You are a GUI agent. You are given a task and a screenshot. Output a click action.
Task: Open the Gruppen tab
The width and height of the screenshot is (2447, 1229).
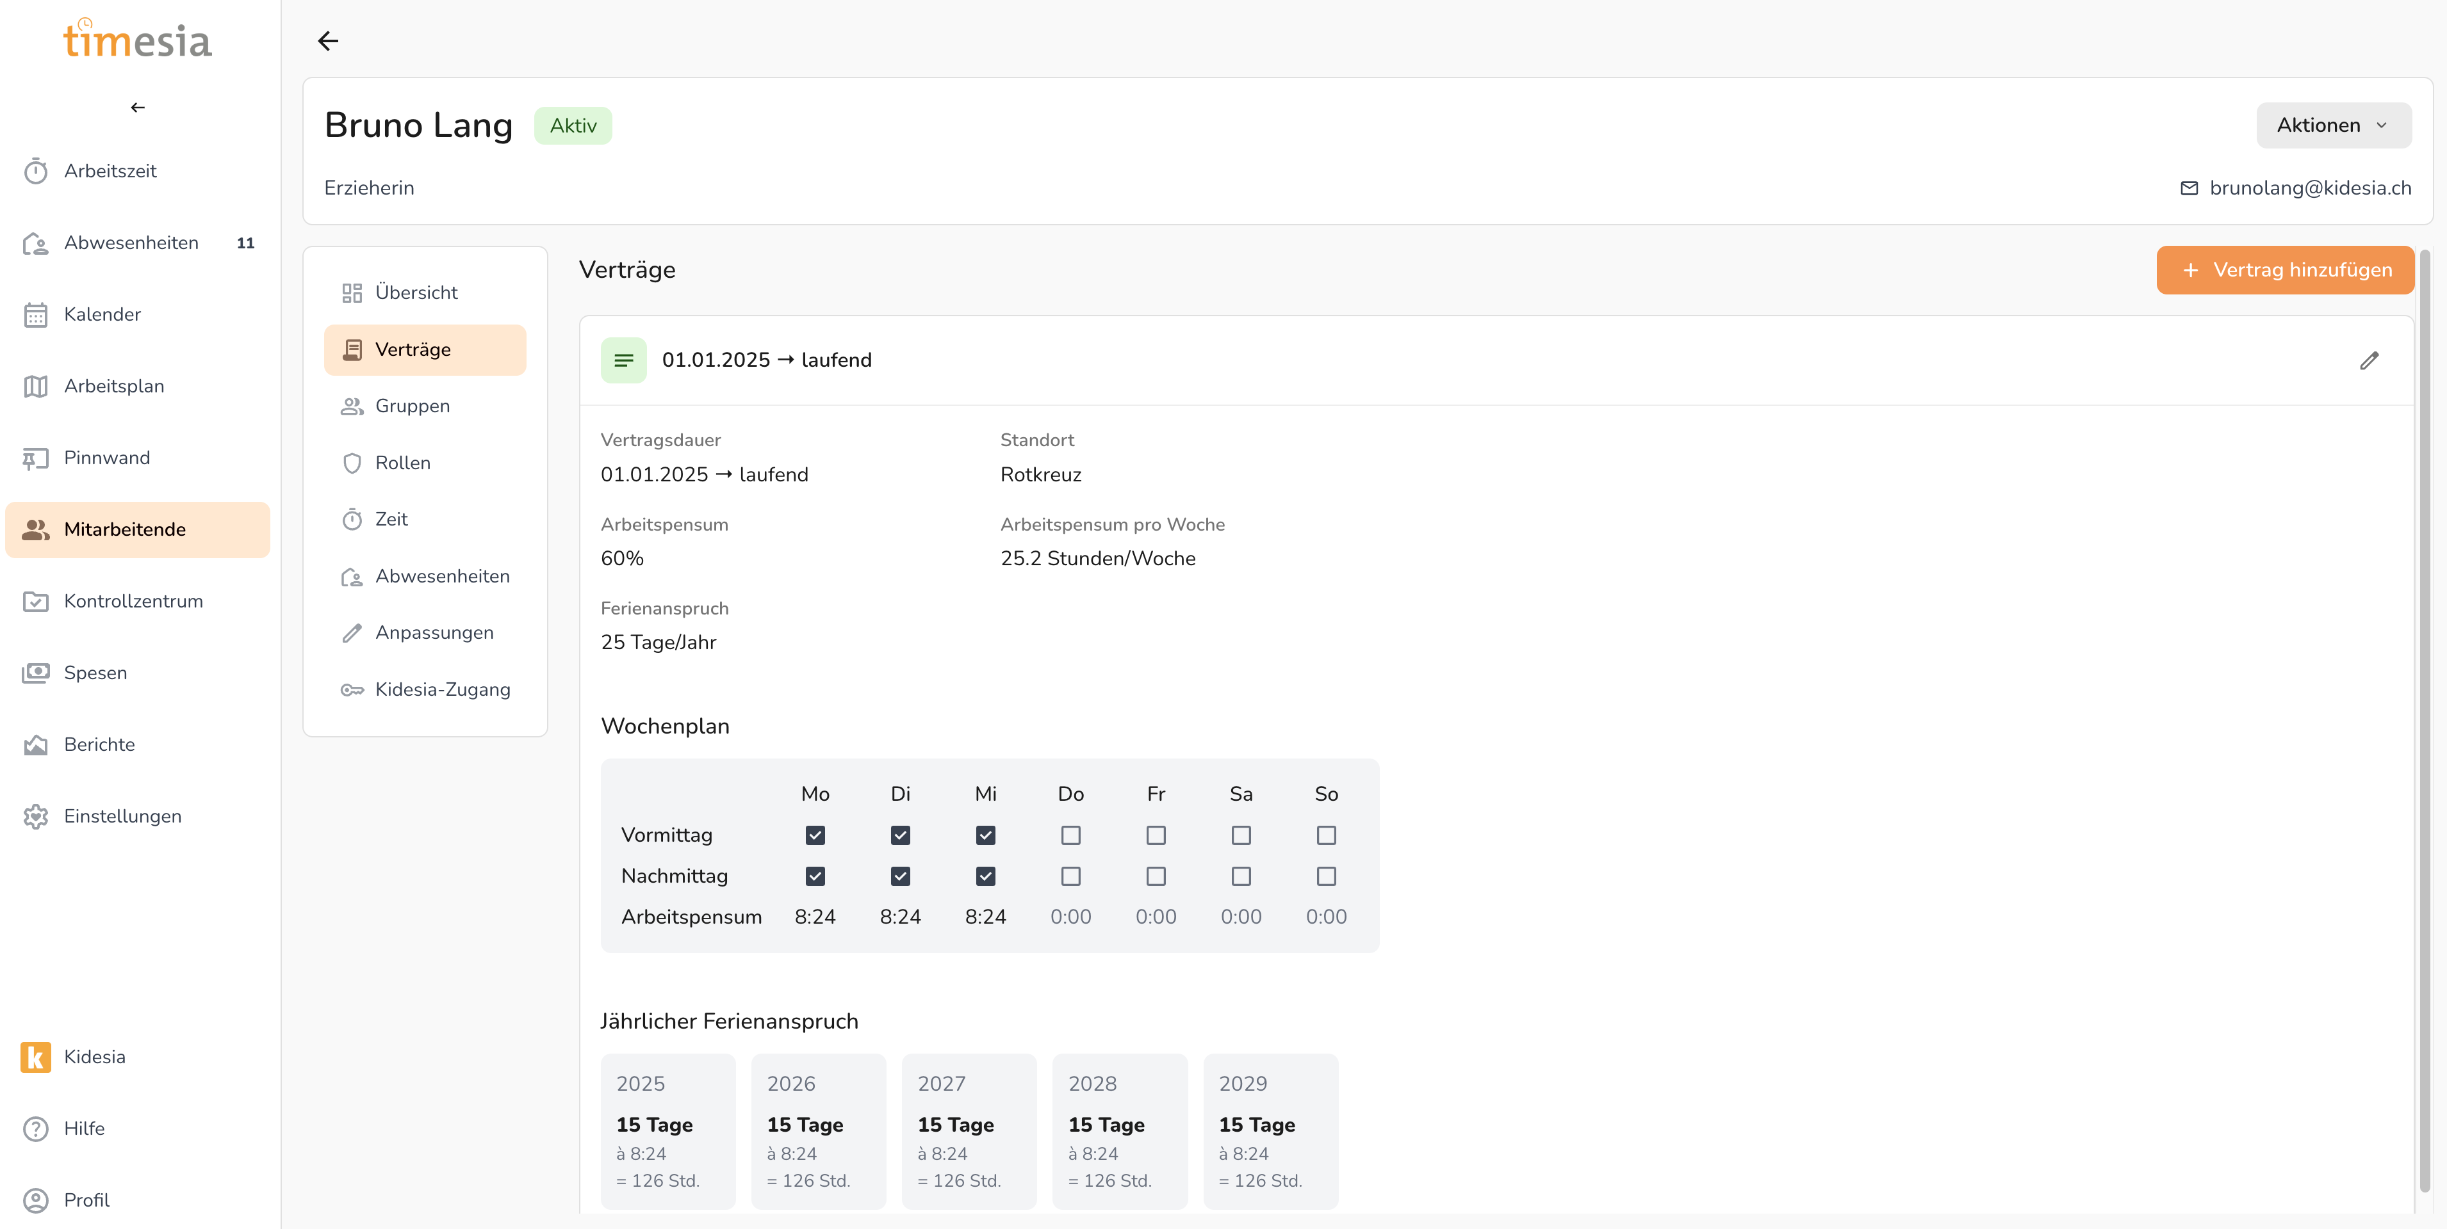pos(413,406)
